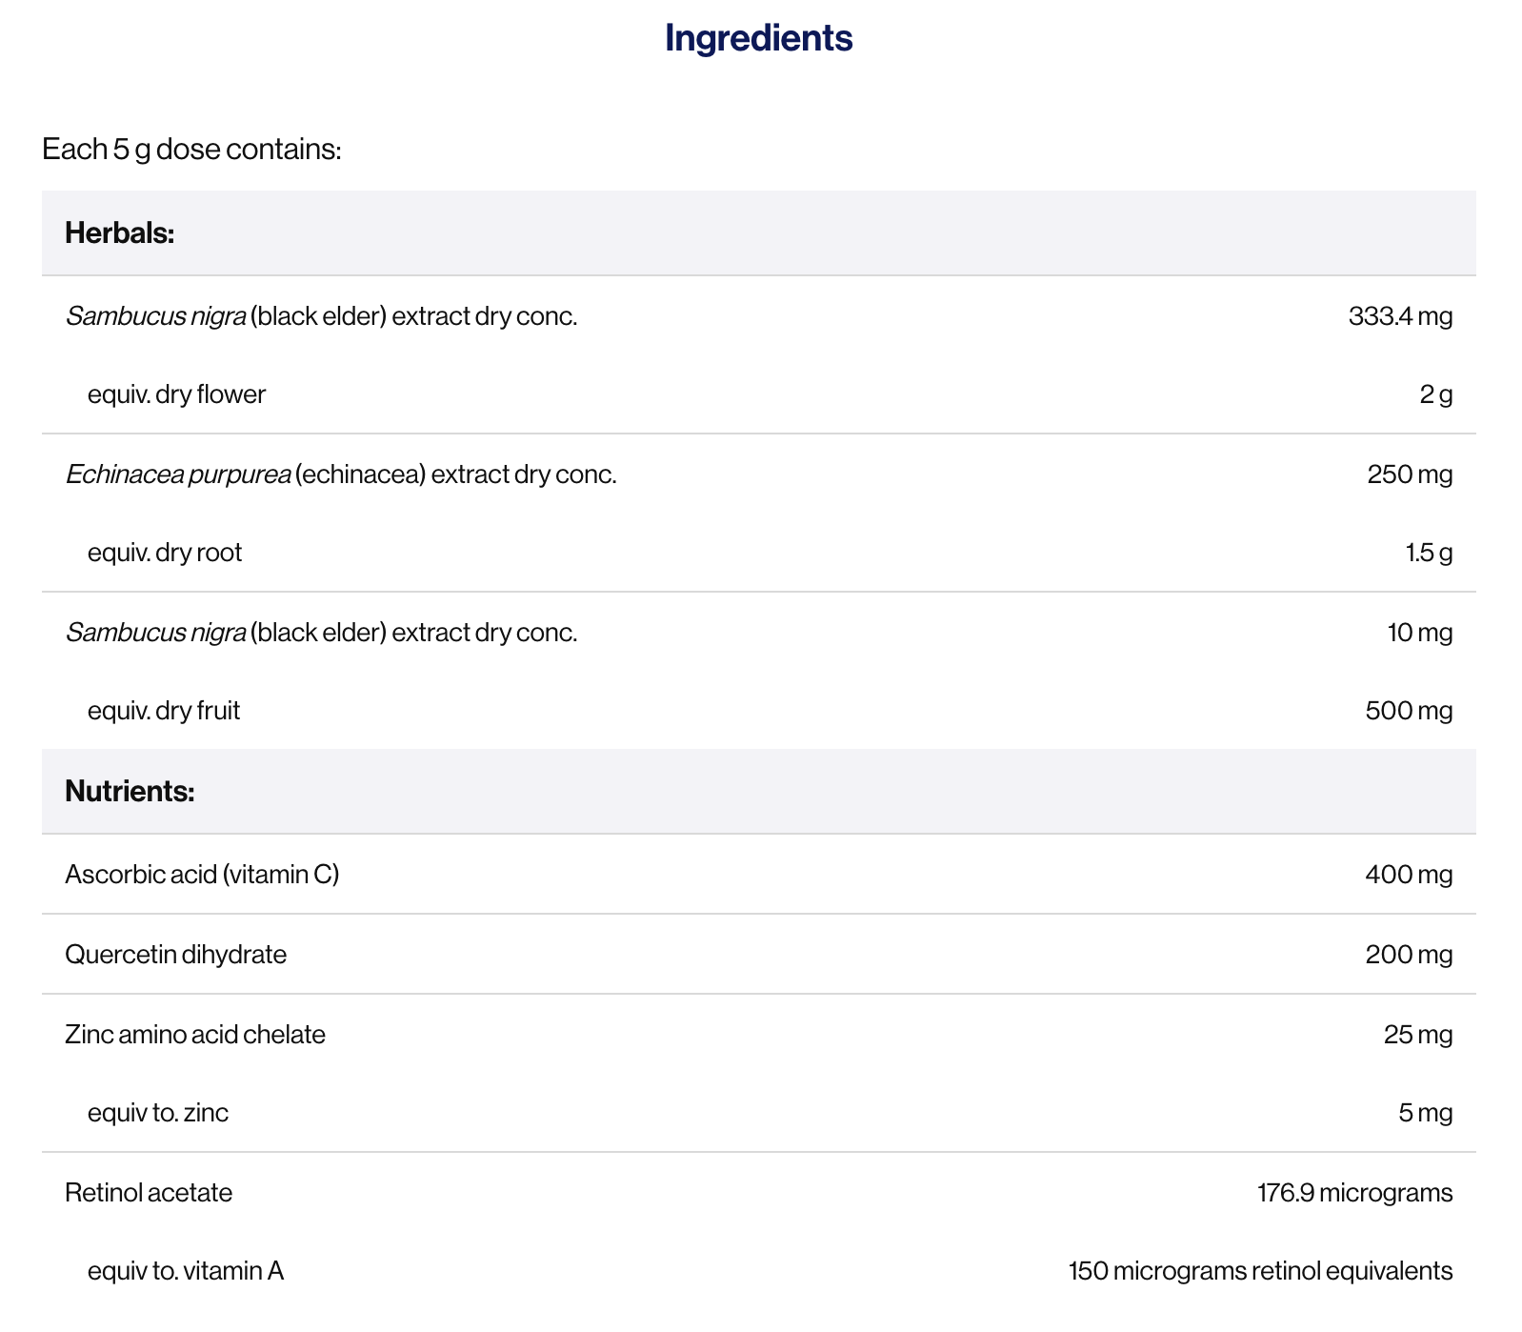Screen dimensions: 1522x1332
Task: Select the 333.4 mg amount value
Action: 1400,316
